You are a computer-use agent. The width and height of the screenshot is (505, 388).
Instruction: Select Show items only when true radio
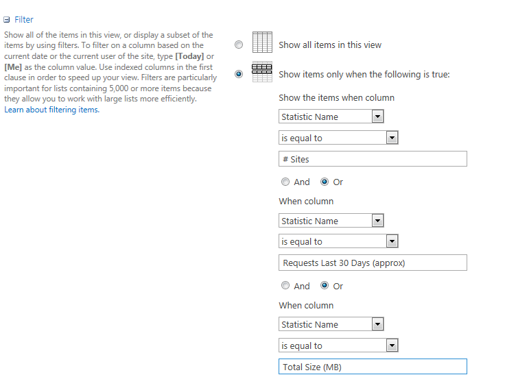pos(239,74)
